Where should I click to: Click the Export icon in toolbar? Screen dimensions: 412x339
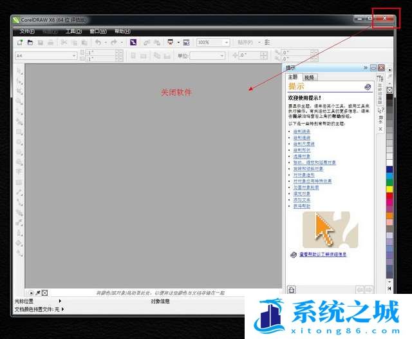(x=157, y=43)
